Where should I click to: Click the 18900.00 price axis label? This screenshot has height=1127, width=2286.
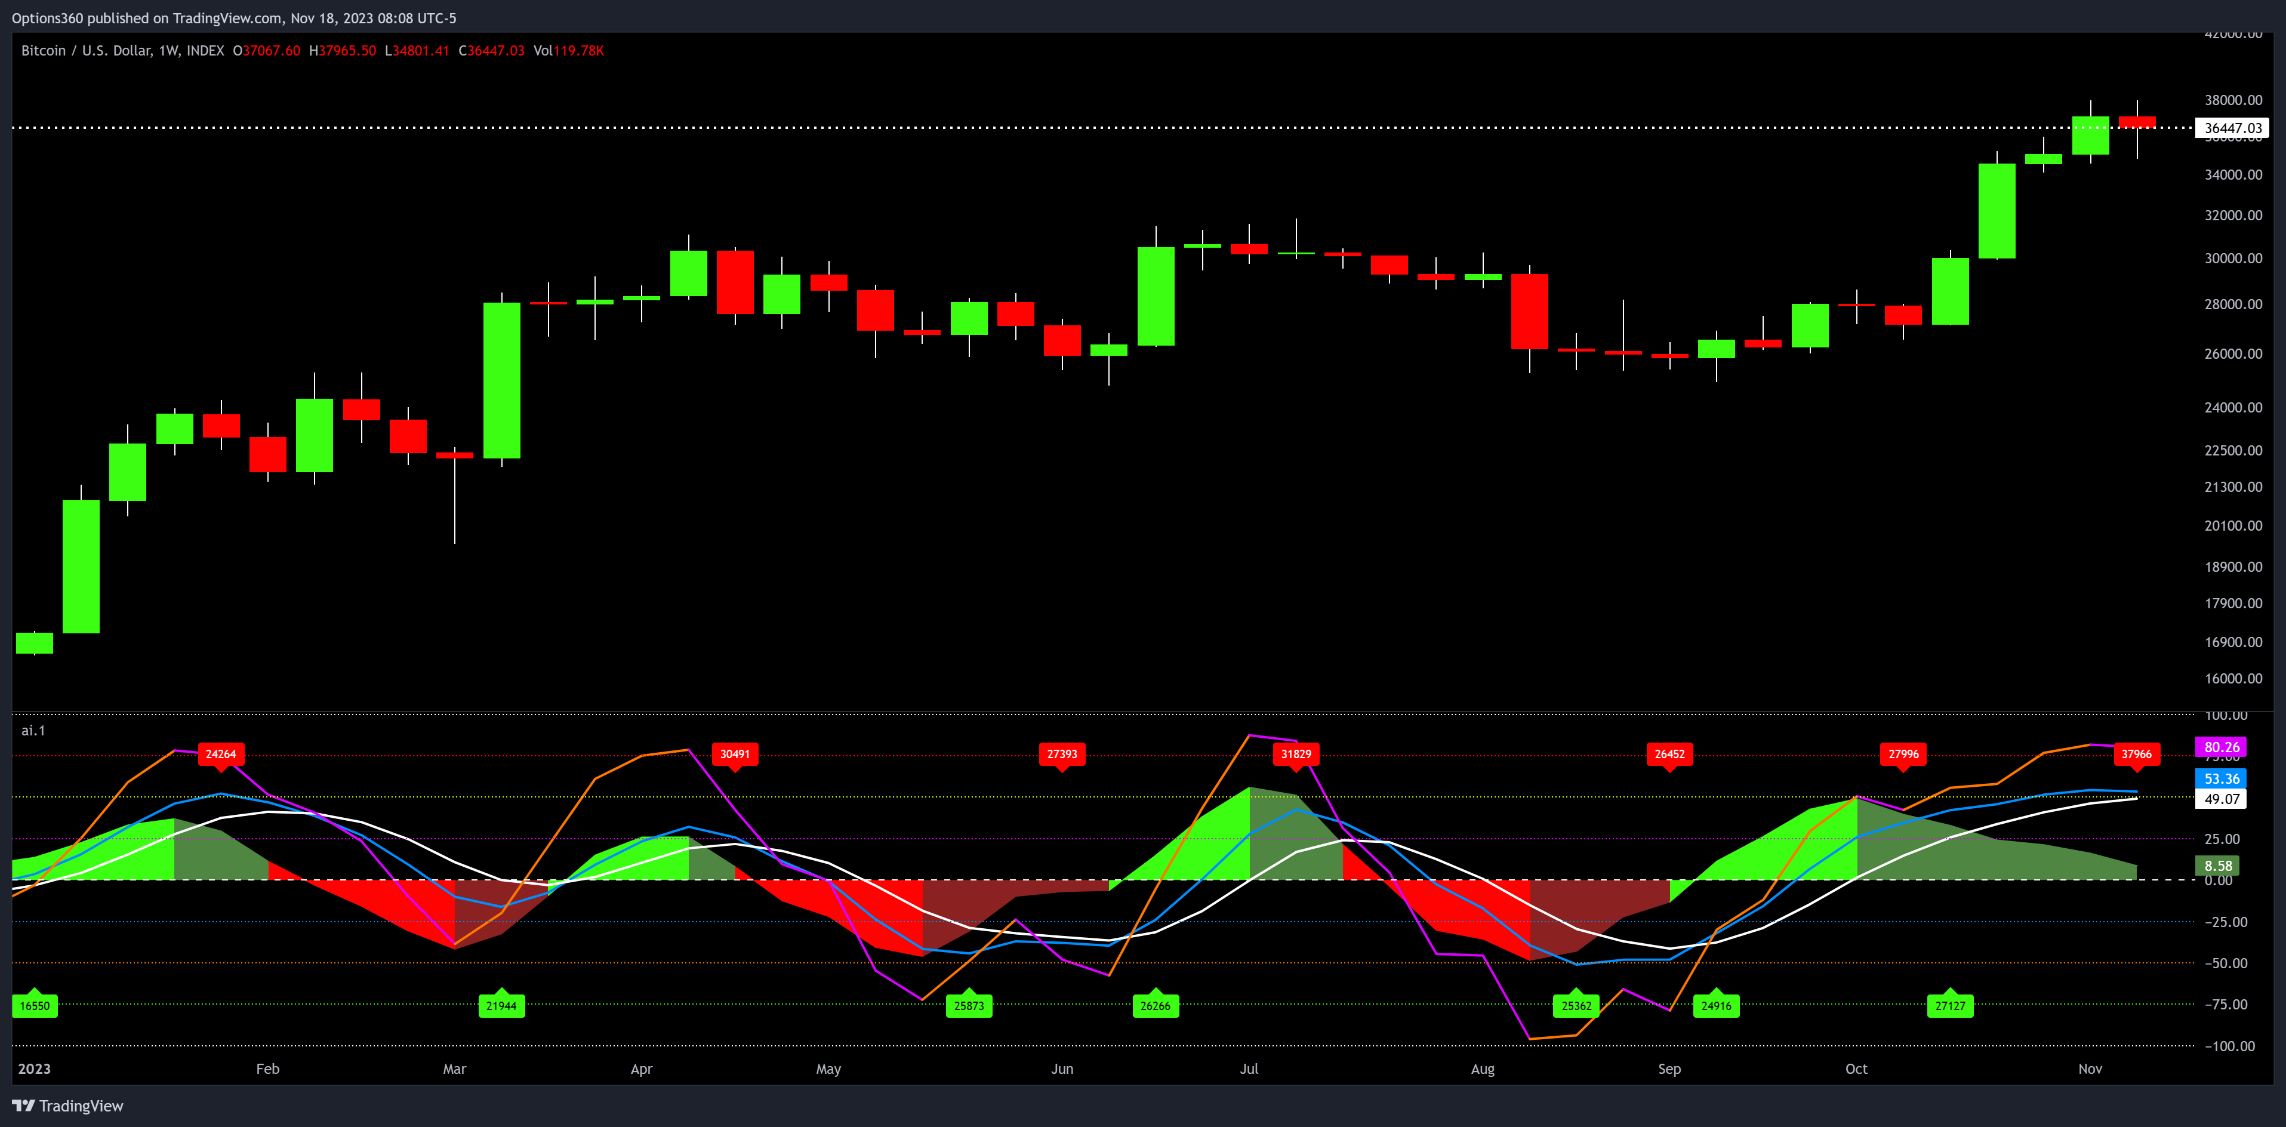(x=2233, y=566)
